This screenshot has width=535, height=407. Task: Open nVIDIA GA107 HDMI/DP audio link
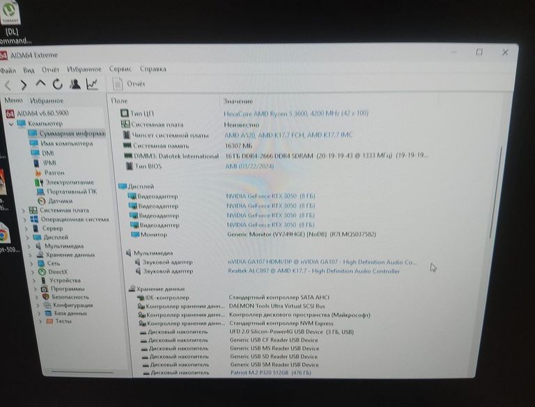point(323,262)
